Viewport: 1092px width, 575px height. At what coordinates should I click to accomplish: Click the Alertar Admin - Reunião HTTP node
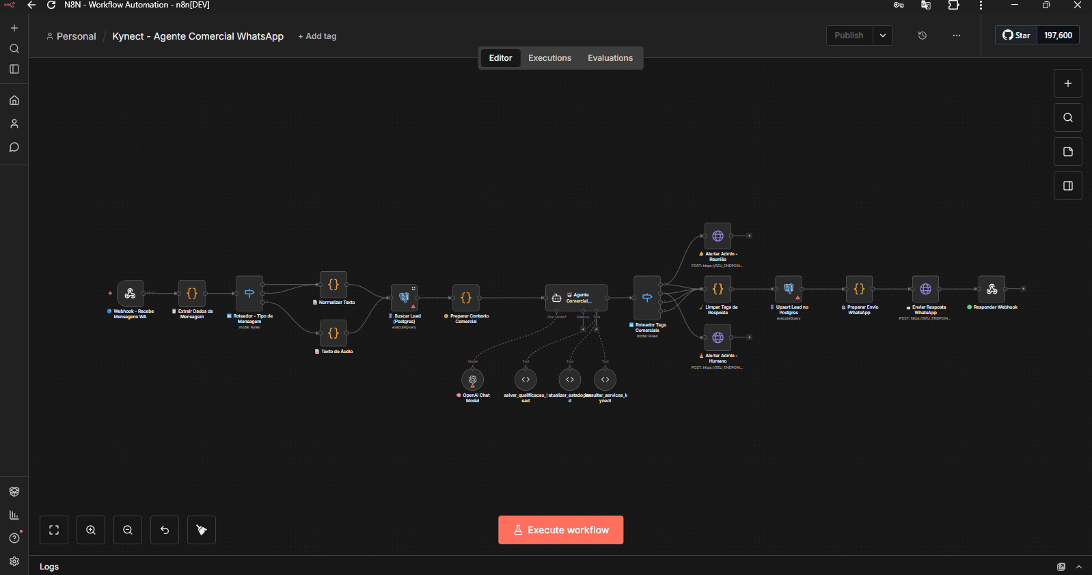point(718,236)
